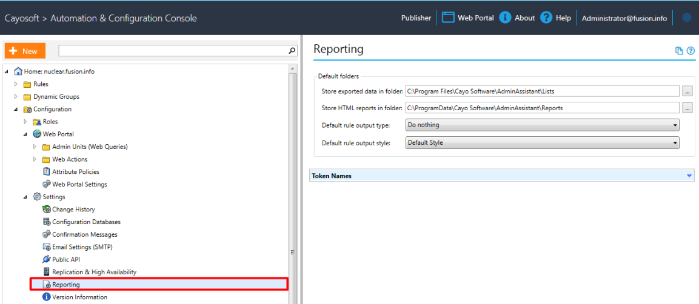The width and height of the screenshot is (699, 304).
Task: Edit the Store HTML reports folder path
Action: pos(542,108)
